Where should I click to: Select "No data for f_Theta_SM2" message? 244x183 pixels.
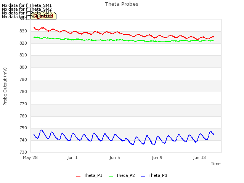click(27, 9)
